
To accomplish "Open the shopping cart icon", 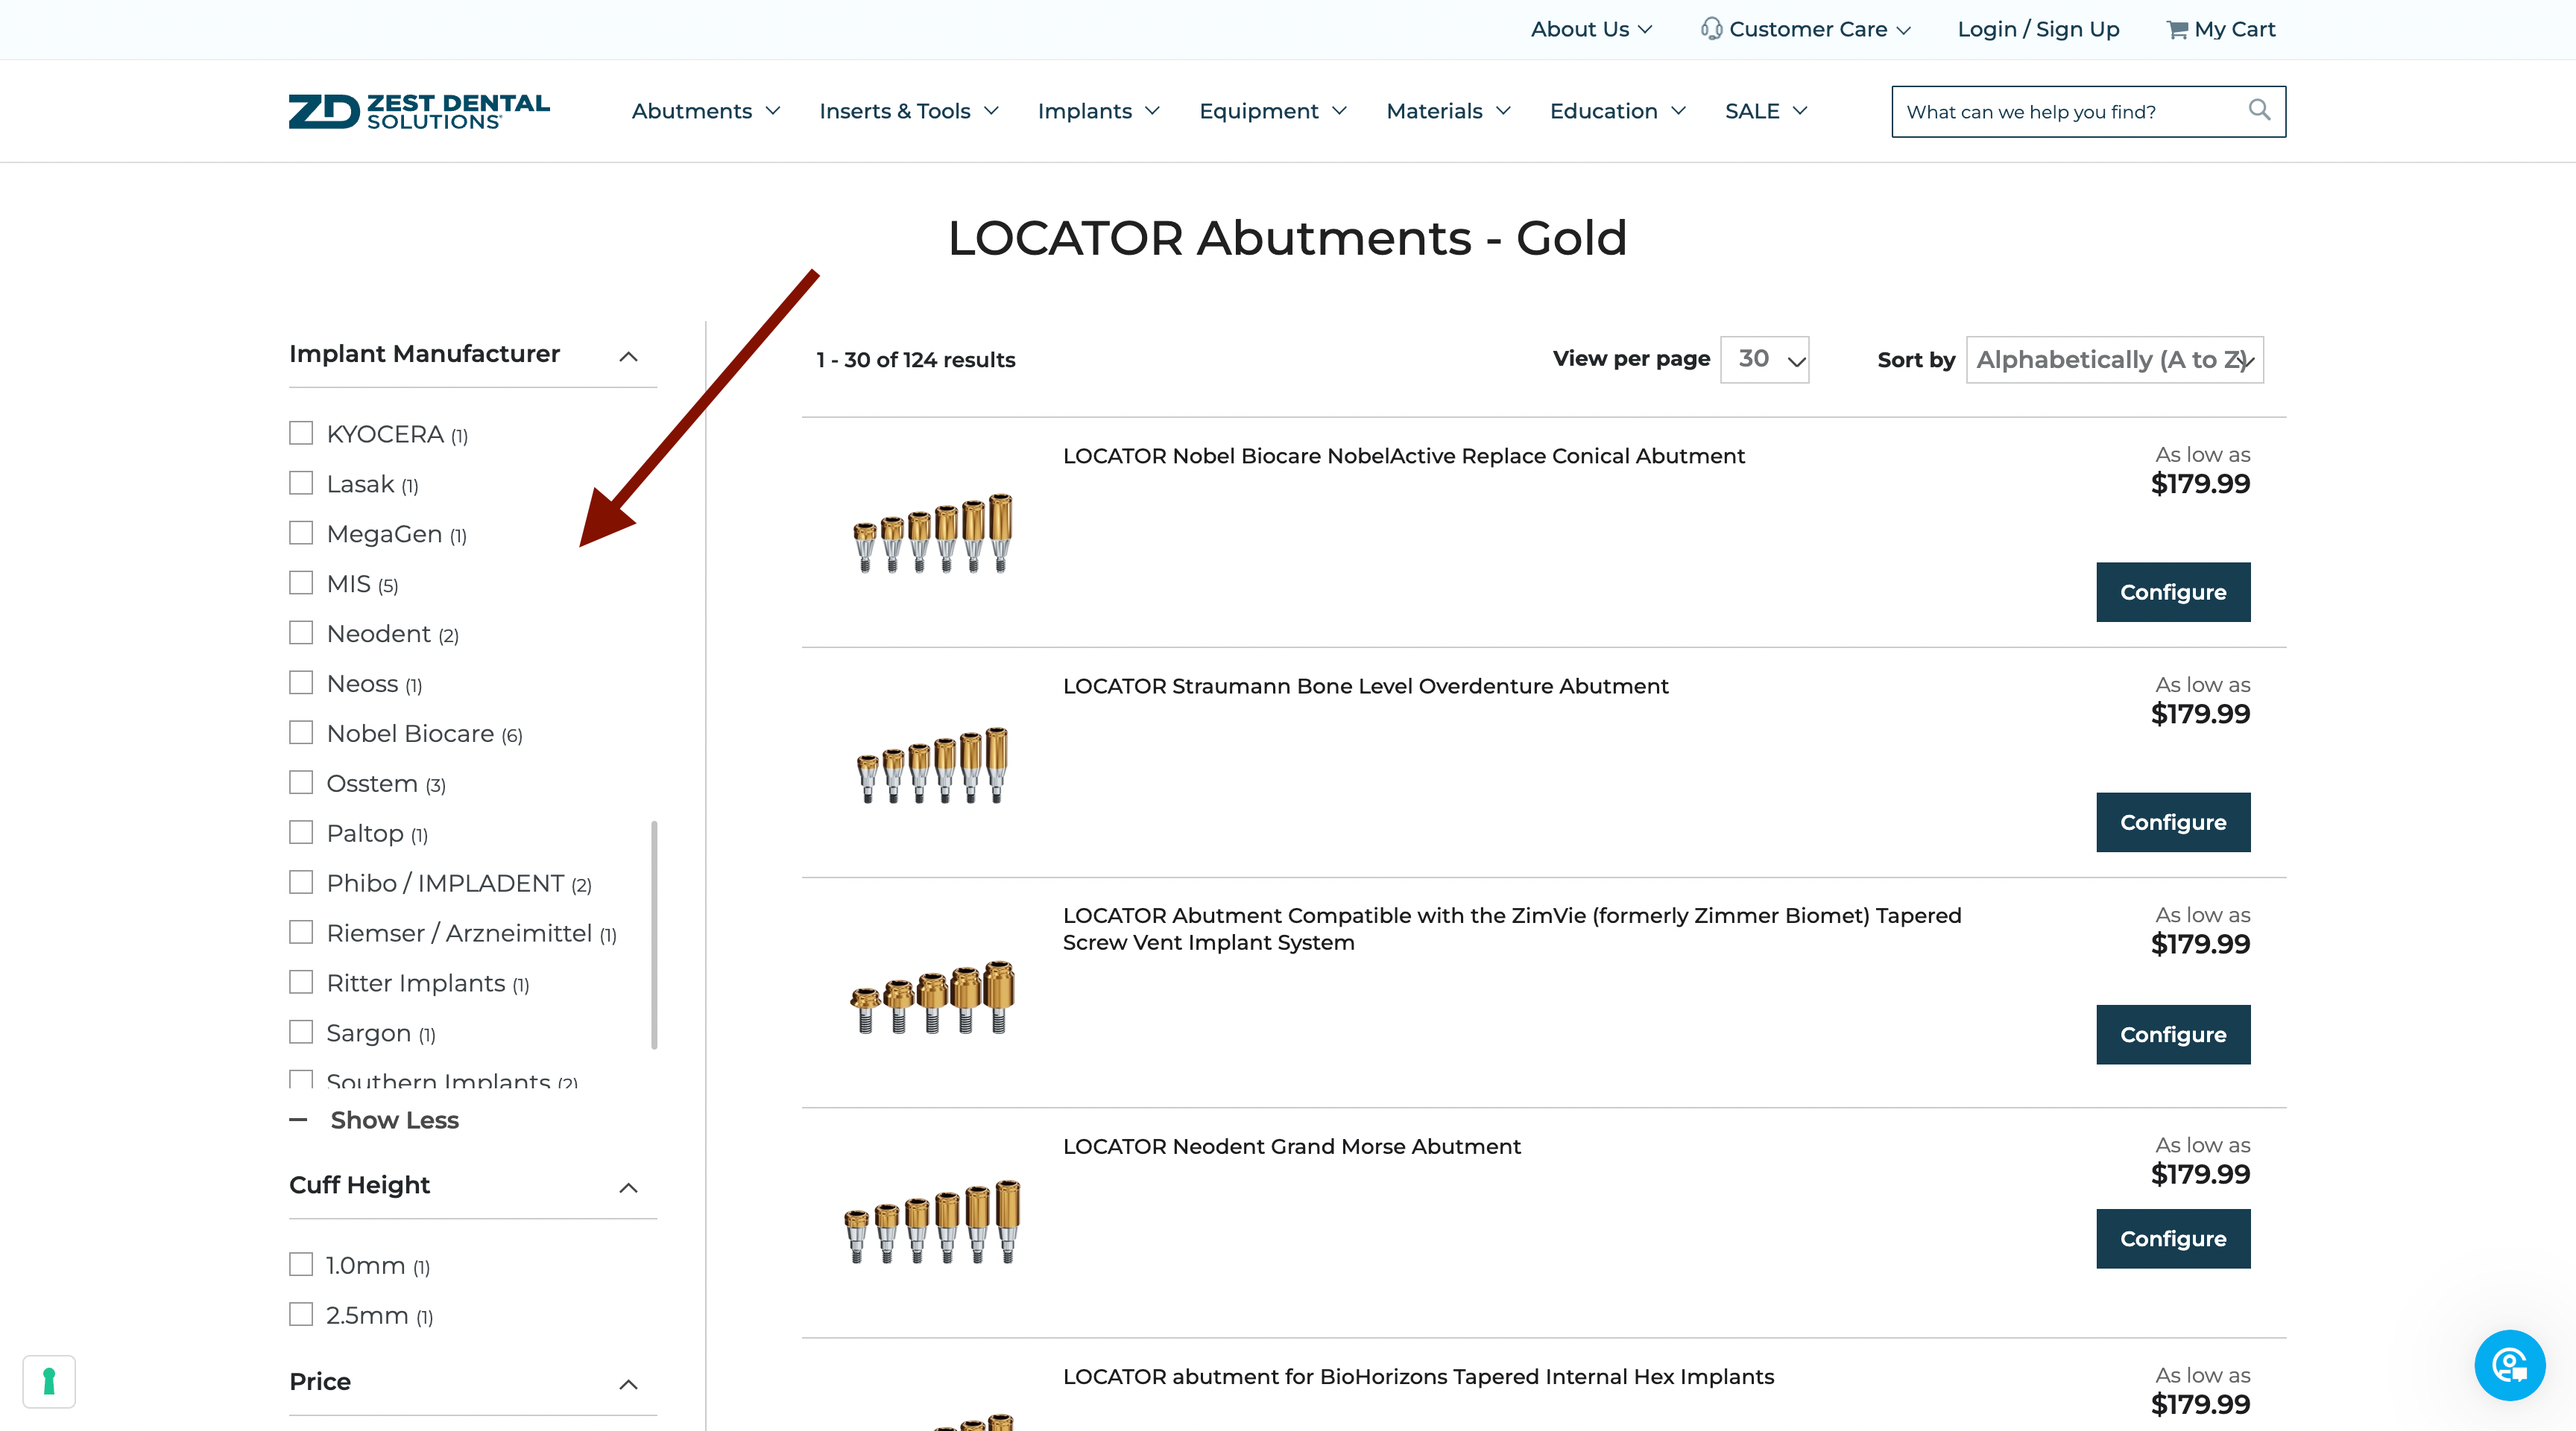I will (2176, 30).
